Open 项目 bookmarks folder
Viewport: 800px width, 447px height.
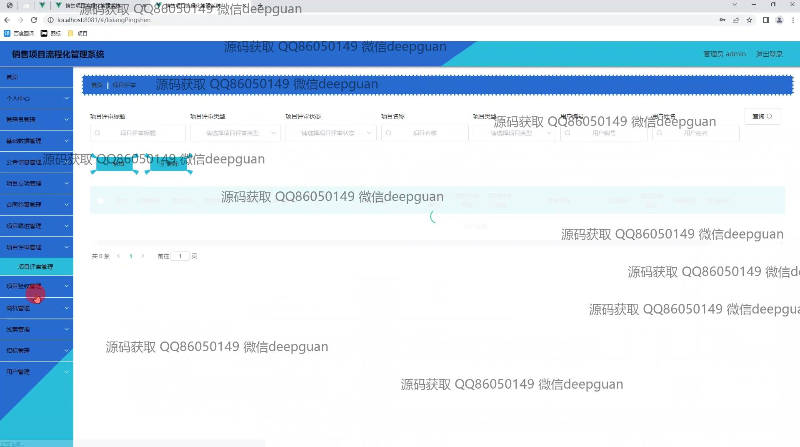pyautogui.click(x=77, y=33)
